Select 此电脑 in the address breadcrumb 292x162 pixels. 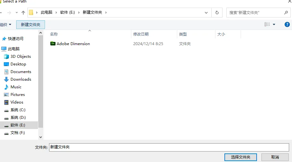(46, 12)
